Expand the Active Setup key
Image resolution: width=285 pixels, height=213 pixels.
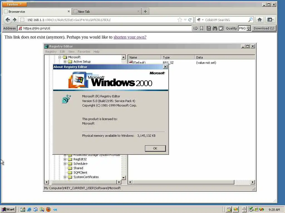click(65, 62)
